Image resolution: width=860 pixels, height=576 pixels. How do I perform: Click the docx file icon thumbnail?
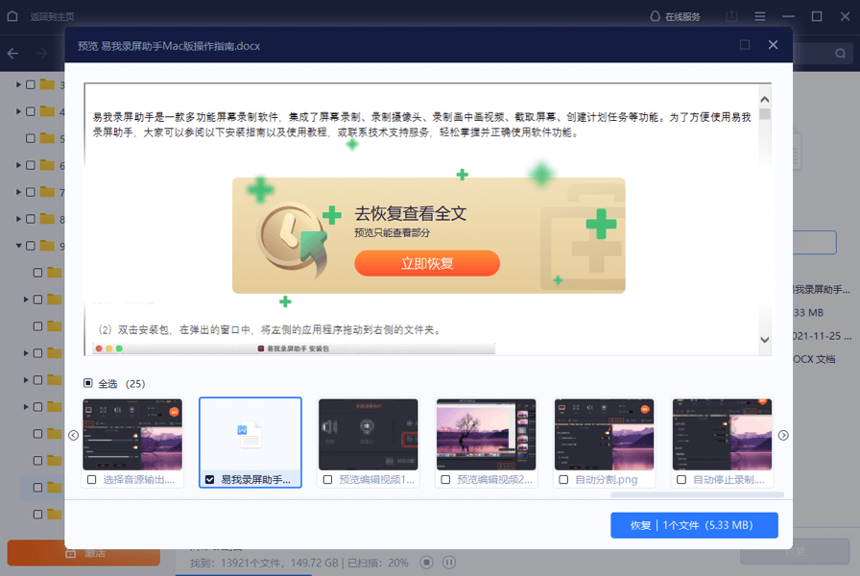[x=251, y=435]
